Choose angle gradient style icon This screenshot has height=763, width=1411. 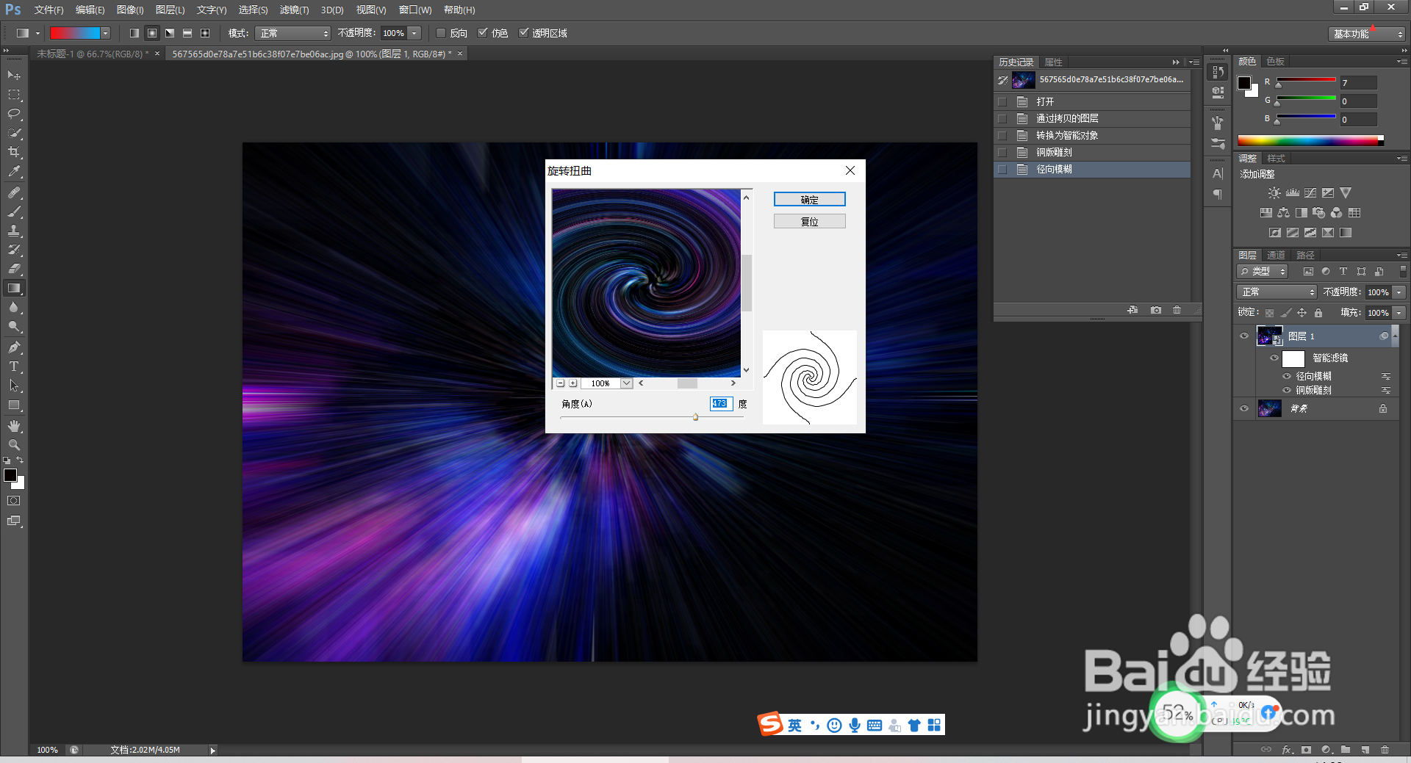pyautogui.click(x=170, y=33)
